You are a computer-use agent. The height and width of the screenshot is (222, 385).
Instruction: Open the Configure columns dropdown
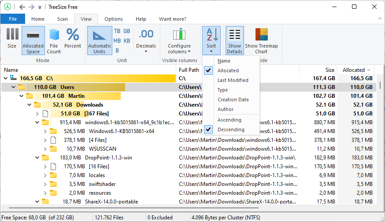pyautogui.click(x=179, y=41)
